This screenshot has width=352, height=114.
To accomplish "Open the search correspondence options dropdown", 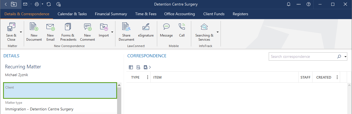I will click(x=346, y=57).
